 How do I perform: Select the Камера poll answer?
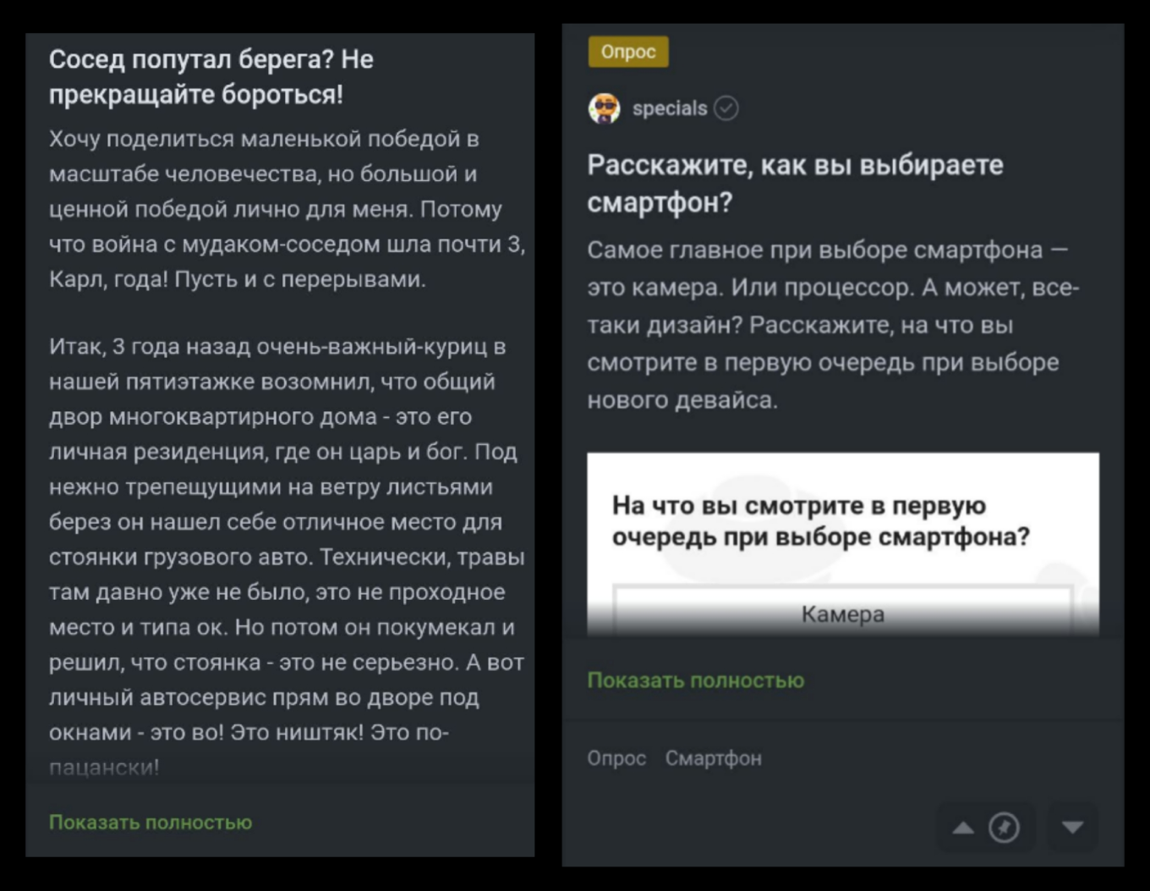click(x=841, y=613)
